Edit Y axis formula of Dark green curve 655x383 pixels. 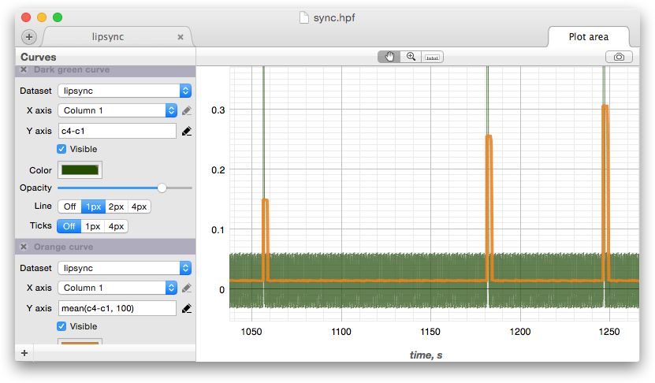point(186,131)
